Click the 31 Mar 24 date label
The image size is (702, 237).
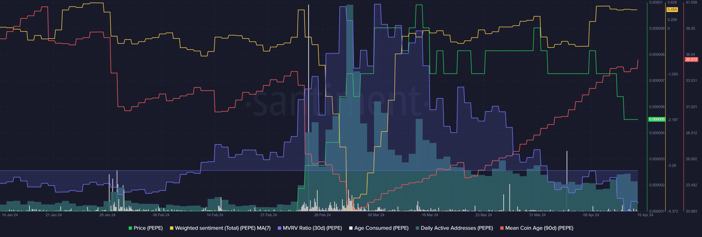pos(537,215)
